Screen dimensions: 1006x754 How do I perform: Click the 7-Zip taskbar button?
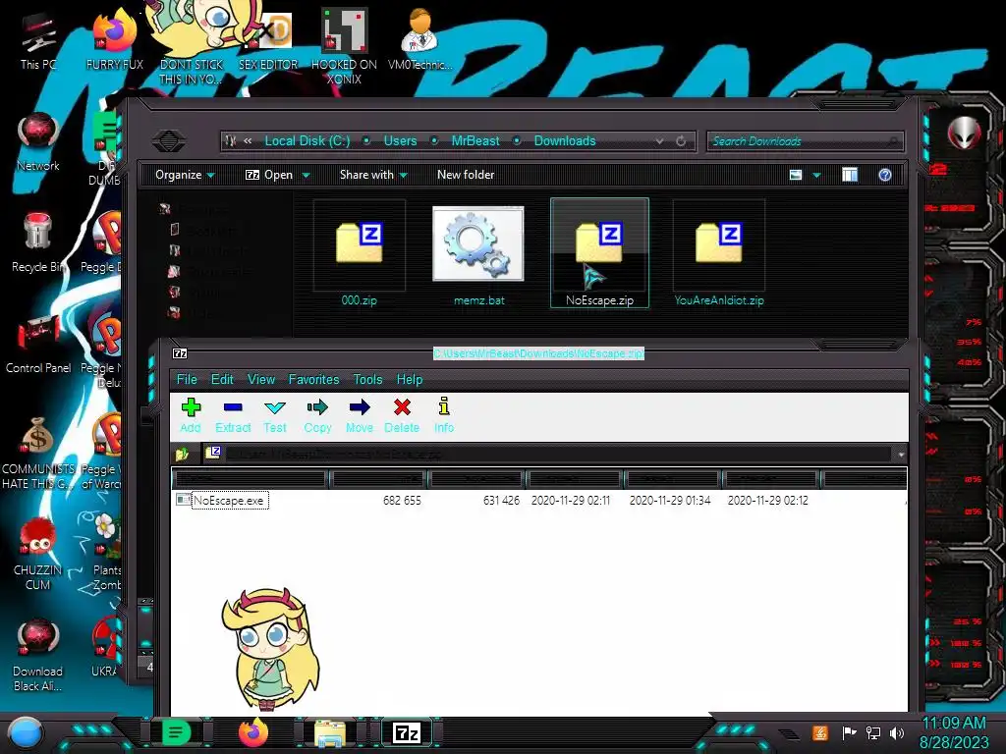407,732
